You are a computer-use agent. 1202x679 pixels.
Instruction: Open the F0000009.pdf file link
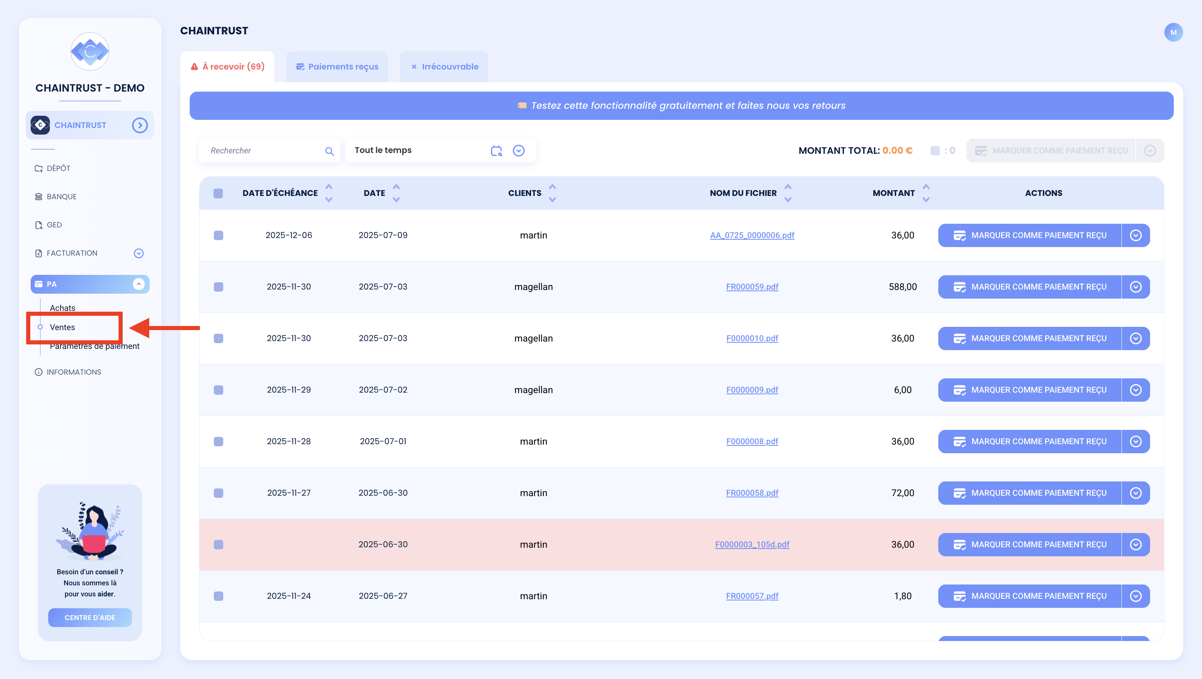point(752,389)
